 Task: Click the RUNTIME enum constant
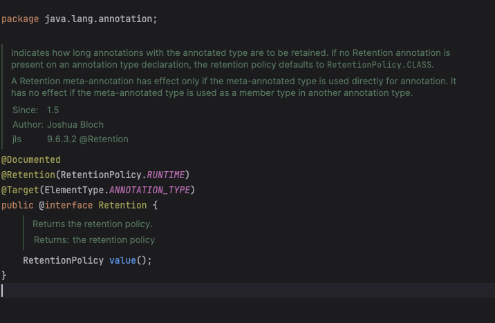pos(166,175)
